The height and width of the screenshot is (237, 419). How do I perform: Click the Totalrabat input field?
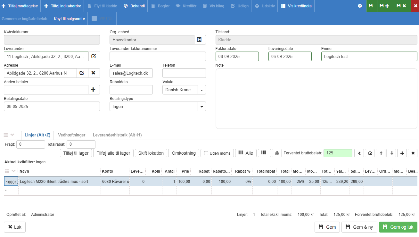(x=81, y=144)
